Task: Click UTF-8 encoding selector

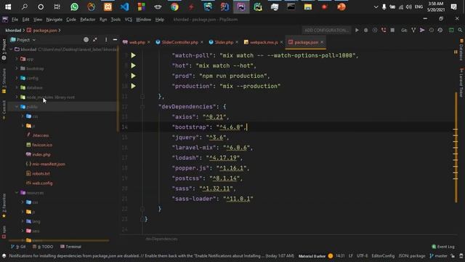Action: coord(362,255)
